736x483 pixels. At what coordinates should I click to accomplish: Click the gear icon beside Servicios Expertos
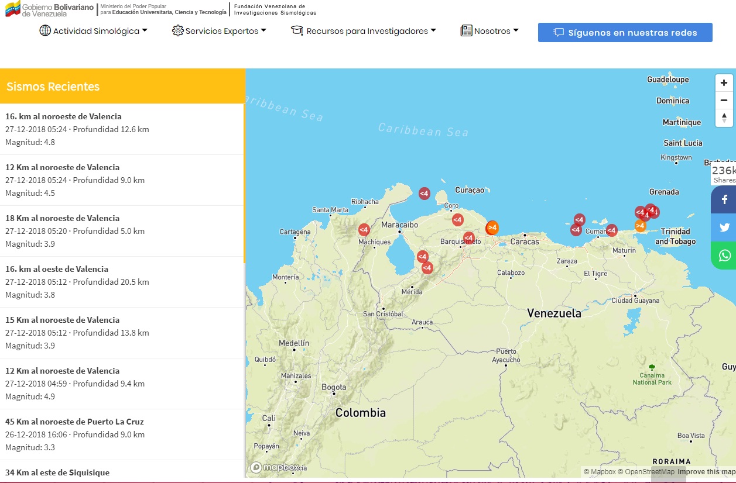click(177, 31)
